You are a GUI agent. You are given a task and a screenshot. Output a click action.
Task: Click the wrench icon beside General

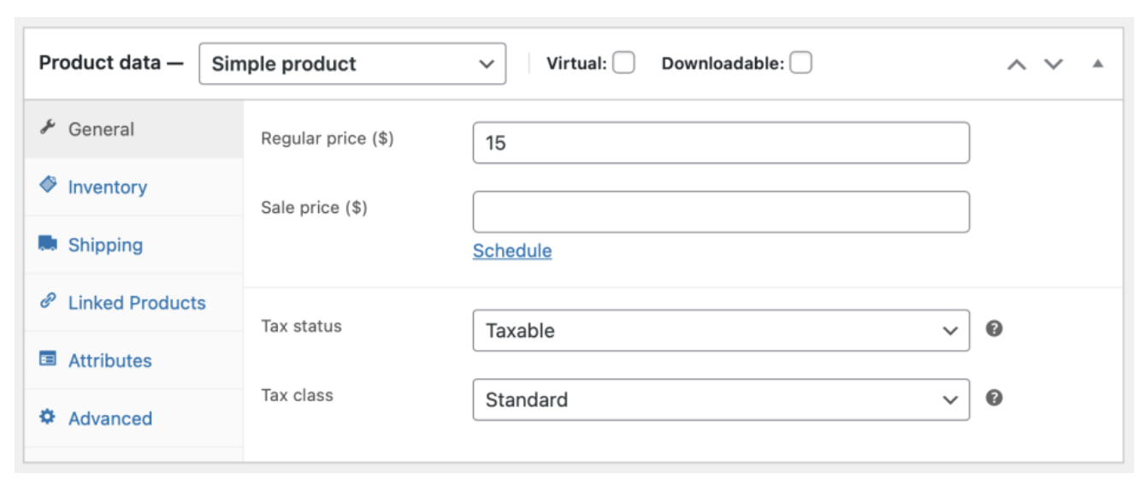(48, 128)
